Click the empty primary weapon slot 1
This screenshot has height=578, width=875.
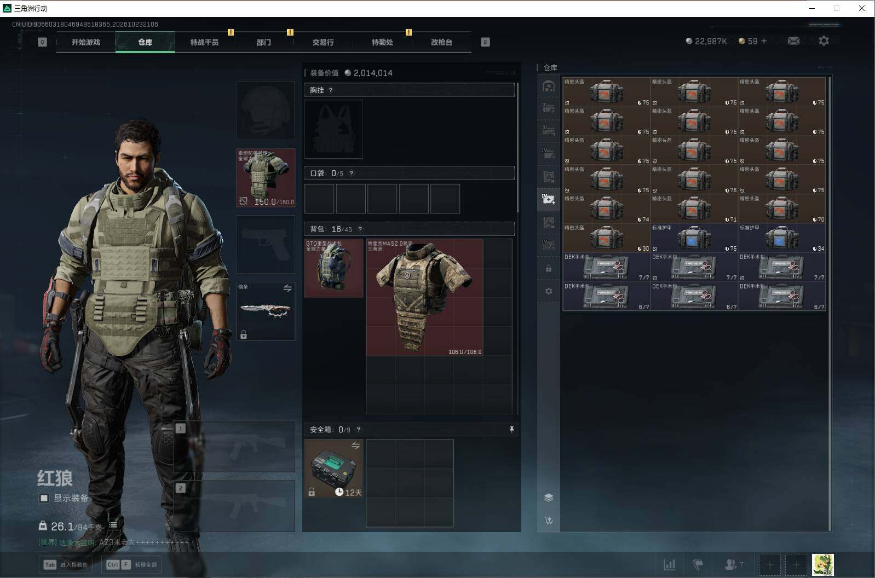(234, 446)
